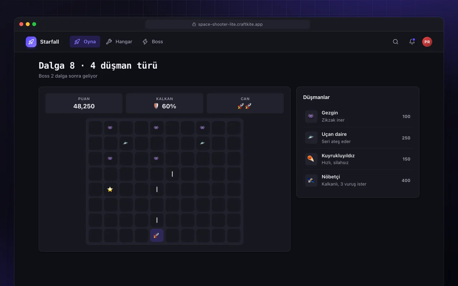Viewport: 458px width, 286px height.
Task: Click the bullet directly above the ship
Action: 157,220
